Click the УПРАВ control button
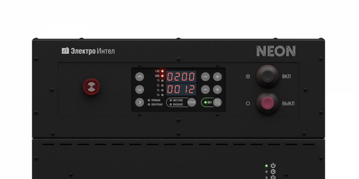The image size is (359, 179). pos(192,102)
